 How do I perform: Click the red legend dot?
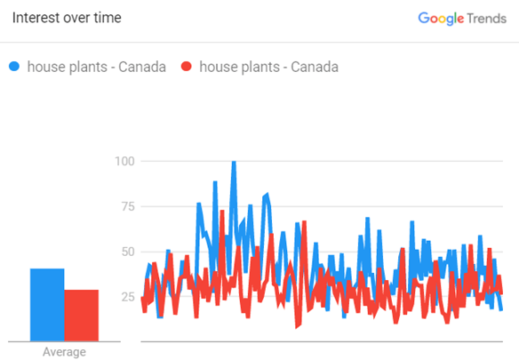click(187, 67)
